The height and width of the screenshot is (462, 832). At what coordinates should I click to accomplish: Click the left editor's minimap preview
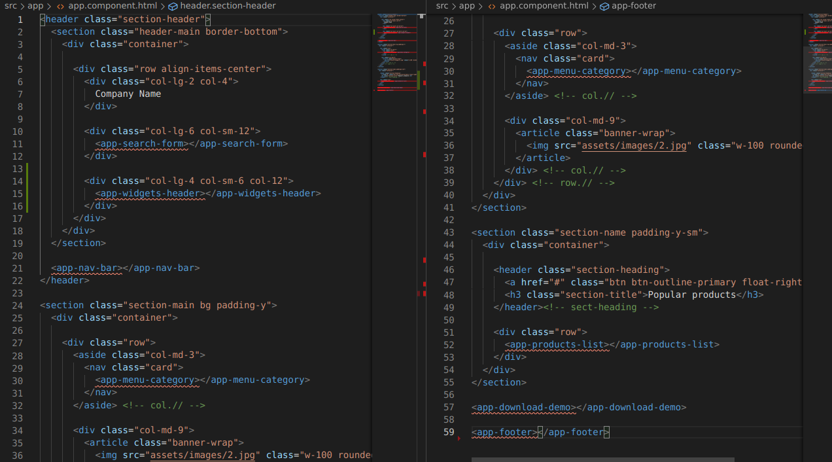coord(397,51)
